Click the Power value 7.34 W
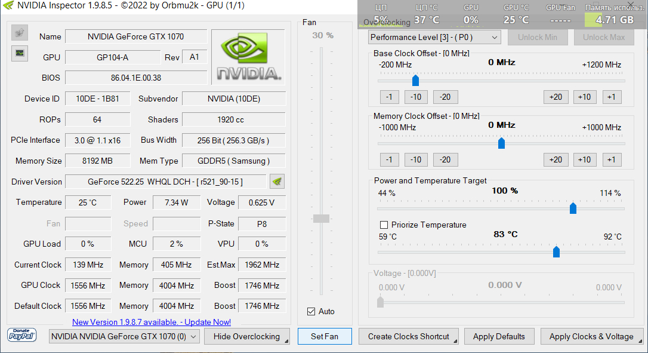This screenshot has width=648, height=353. tap(177, 202)
